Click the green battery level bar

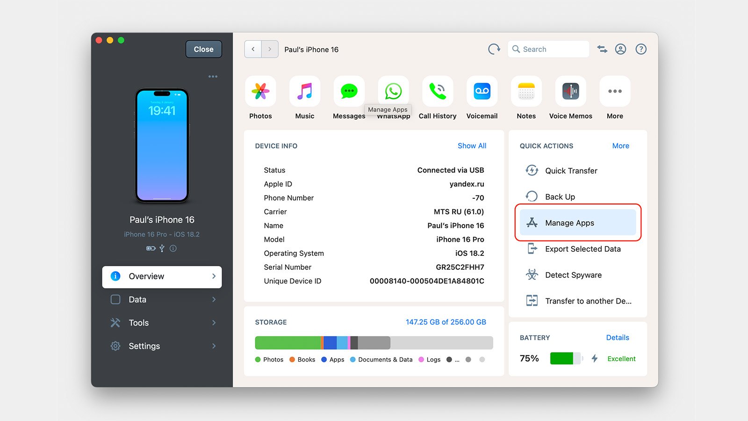coord(561,359)
